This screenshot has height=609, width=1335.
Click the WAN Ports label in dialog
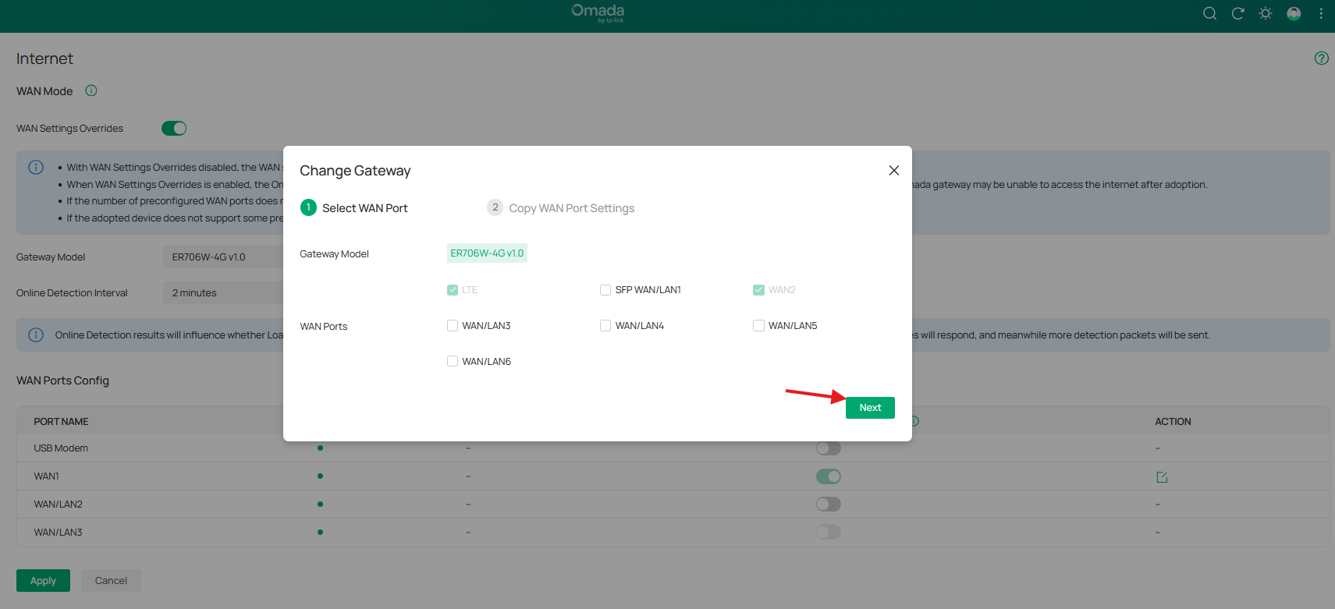[x=324, y=327]
